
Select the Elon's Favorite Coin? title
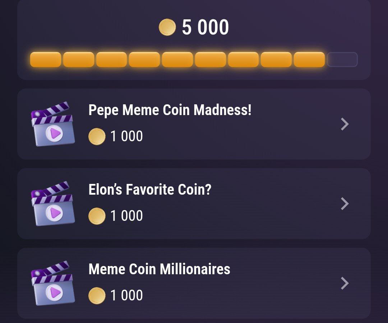150,190
